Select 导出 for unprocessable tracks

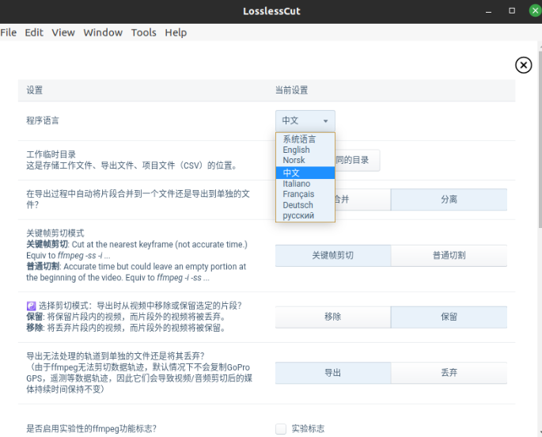333,373
